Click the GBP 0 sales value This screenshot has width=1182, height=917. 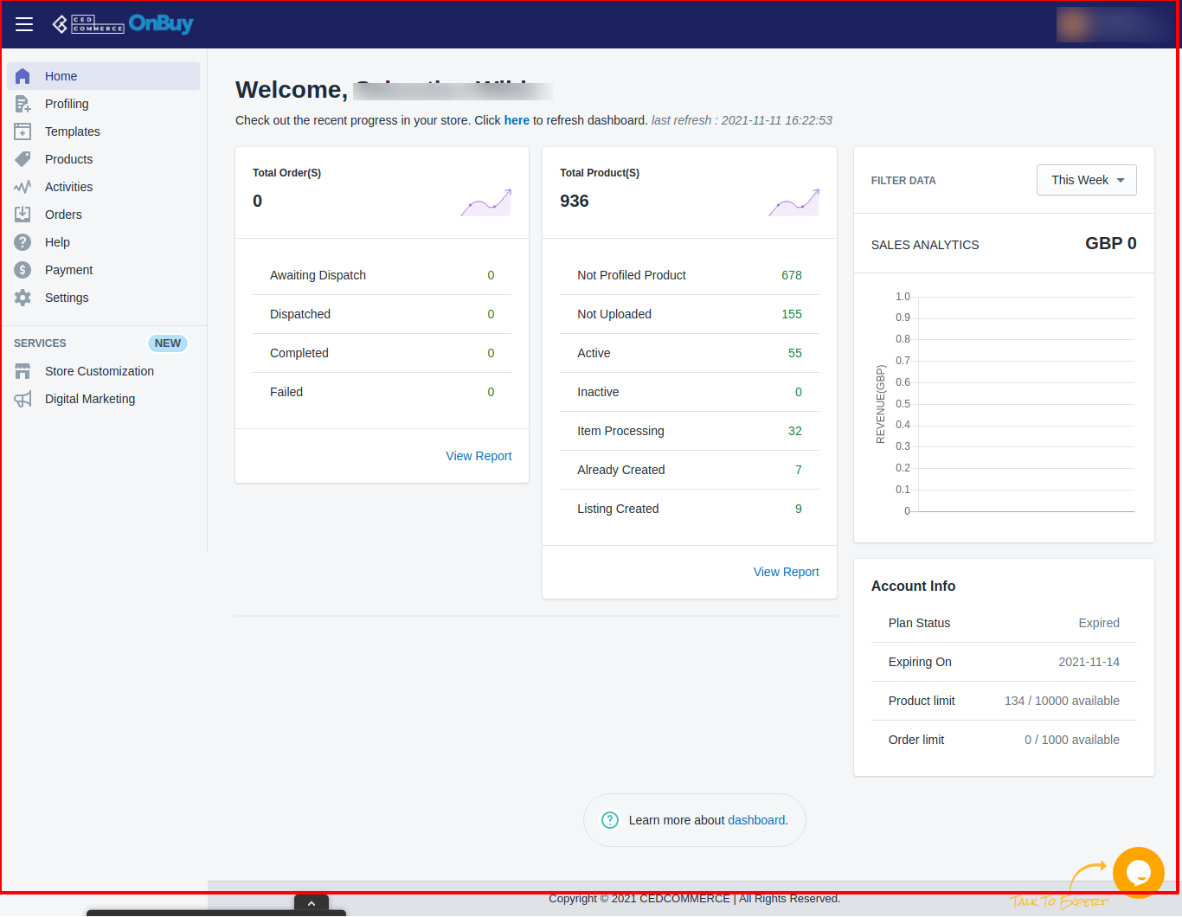(1111, 243)
